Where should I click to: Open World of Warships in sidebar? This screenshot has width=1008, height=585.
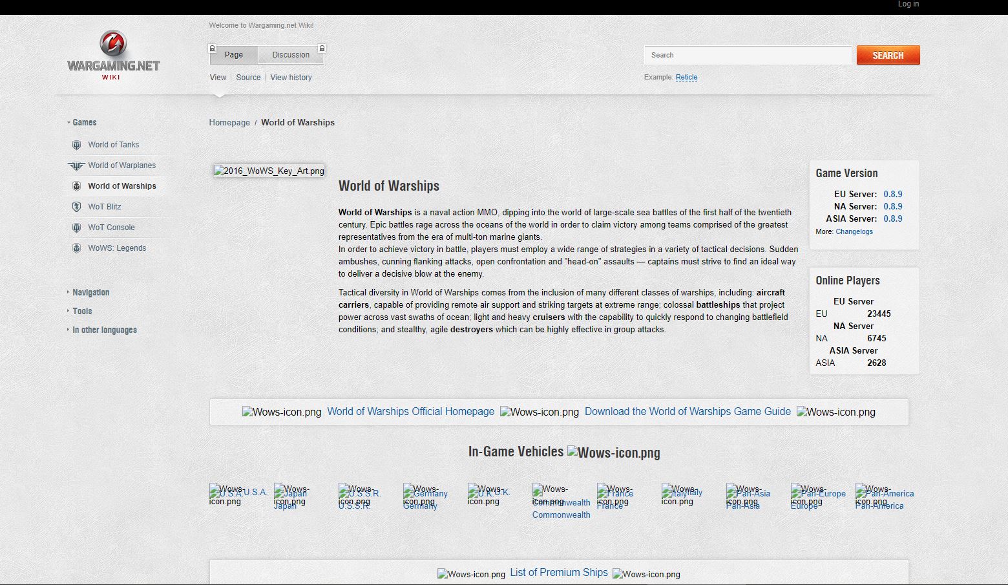pyautogui.click(x=122, y=186)
